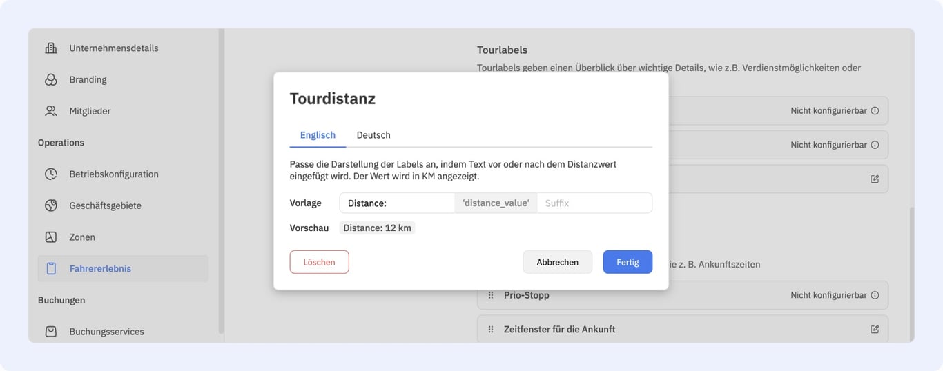Click the Suffix input field
This screenshot has height=371, width=943.
pos(594,203)
